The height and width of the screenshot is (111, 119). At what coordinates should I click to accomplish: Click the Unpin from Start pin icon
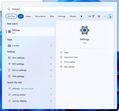tap(61, 57)
